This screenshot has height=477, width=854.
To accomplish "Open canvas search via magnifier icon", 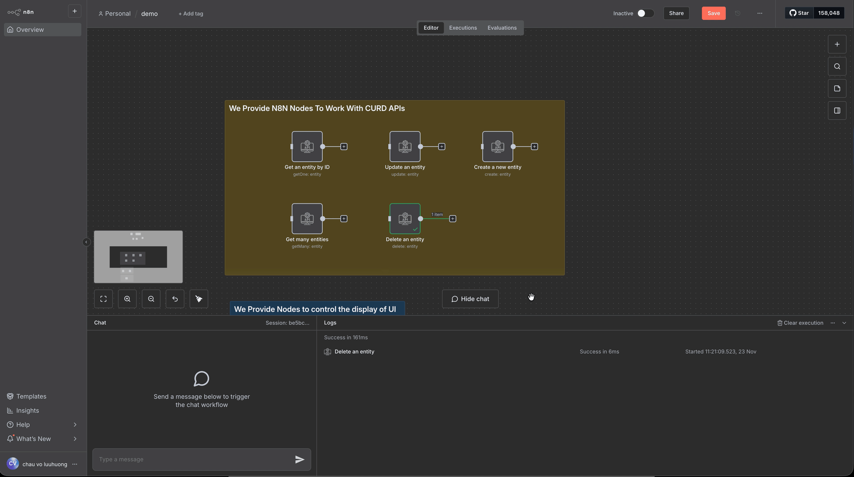I will (x=837, y=66).
